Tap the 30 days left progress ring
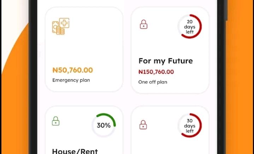Screen dimensions: 254x154 (x=190, y=125)
